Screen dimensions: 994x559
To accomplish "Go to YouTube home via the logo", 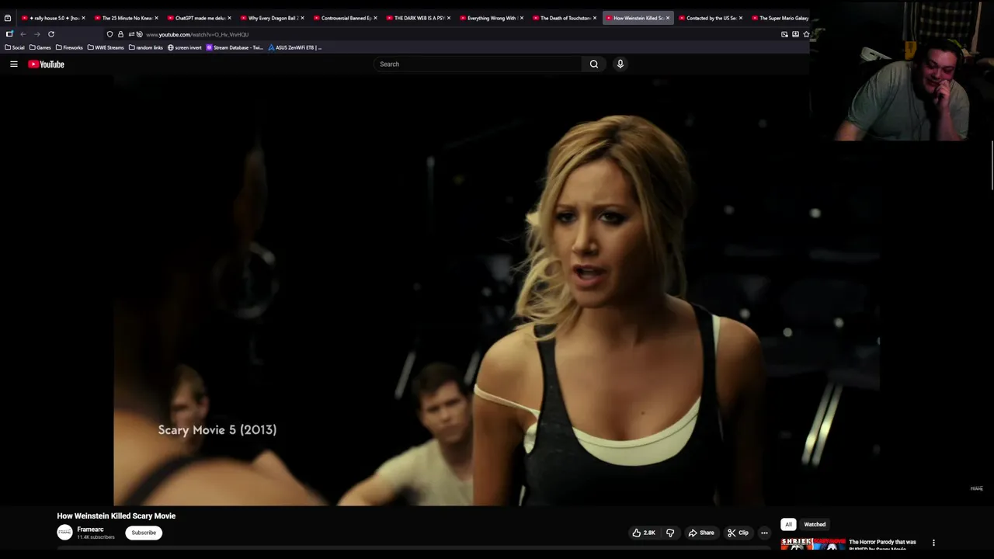I will click(47, 64).
